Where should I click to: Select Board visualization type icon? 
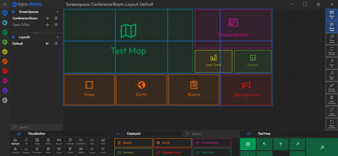point(48,142)
